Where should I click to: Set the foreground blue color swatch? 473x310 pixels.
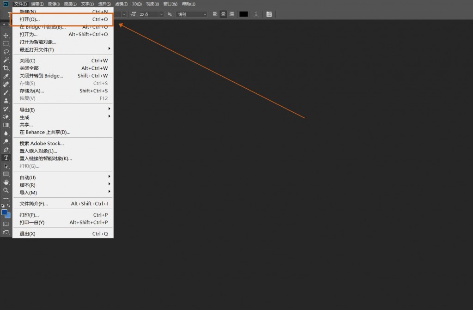click(4, 213)
